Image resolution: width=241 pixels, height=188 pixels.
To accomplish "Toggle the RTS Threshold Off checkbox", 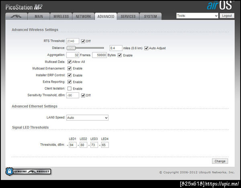I will pyautogui.click(x=83, y=41).
